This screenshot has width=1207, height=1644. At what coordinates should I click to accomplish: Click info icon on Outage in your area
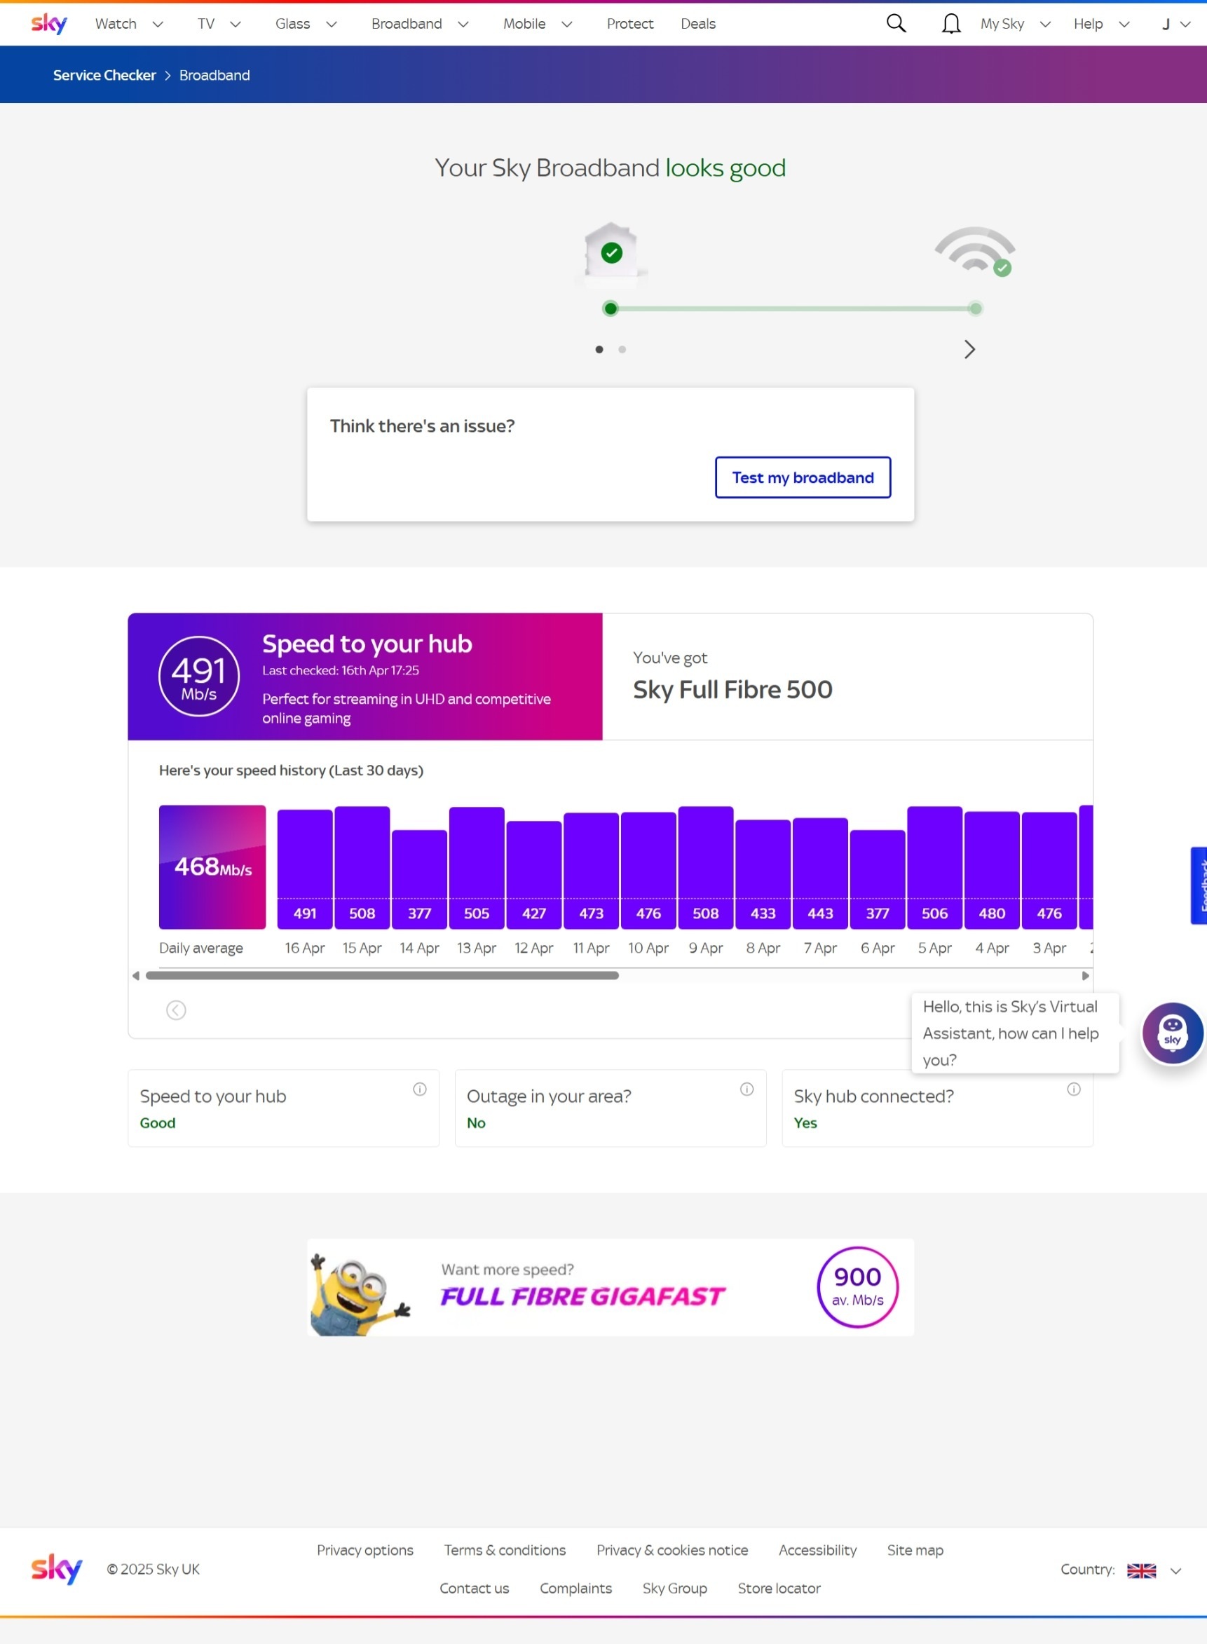coord(746,1089)
